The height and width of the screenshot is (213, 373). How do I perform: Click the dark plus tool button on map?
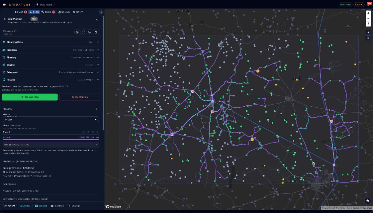pos(368,32)
